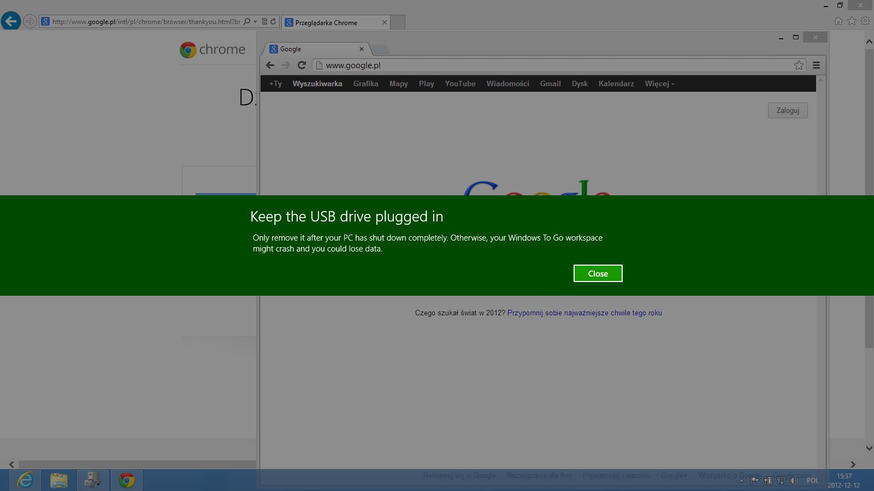Expand the Więcej dropdown in Google bar
This screenshot has height=491, width=874.
659,83
